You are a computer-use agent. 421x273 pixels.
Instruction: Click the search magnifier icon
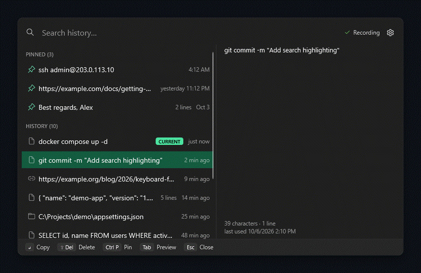pos(30,33)
